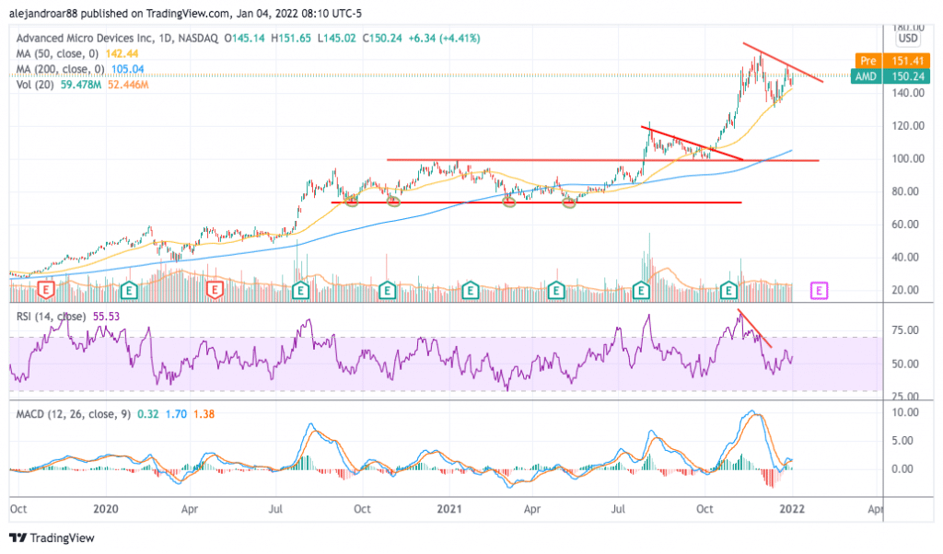
Task: Click the red earnings marker before 2020
Action: click(46, 291)
